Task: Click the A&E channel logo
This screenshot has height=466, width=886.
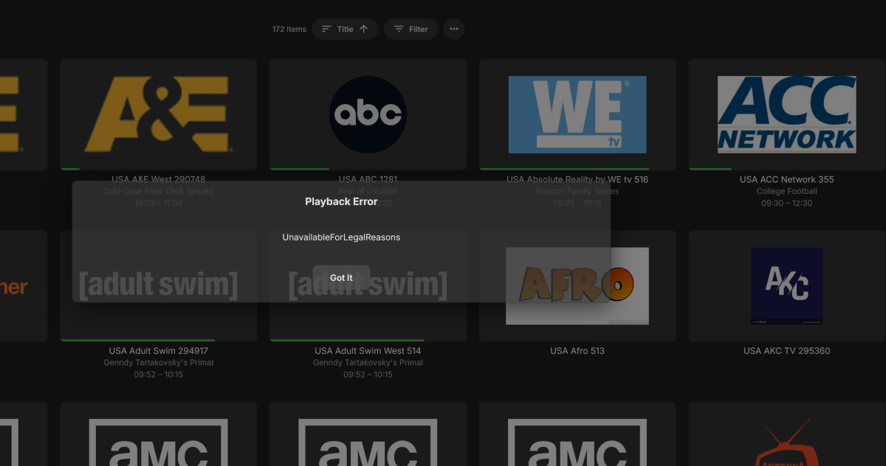Action: coord(159,114)
